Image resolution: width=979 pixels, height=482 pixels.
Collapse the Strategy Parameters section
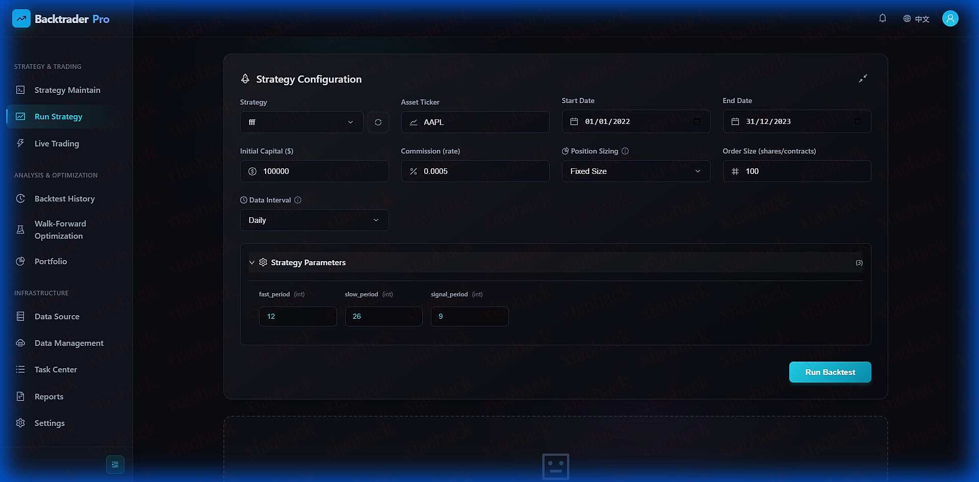point(252,262)
